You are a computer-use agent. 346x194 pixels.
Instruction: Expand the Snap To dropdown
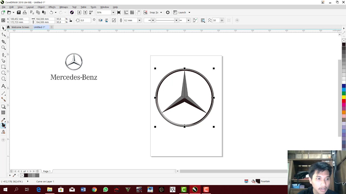pyautogui.click(x=161, y=12)
